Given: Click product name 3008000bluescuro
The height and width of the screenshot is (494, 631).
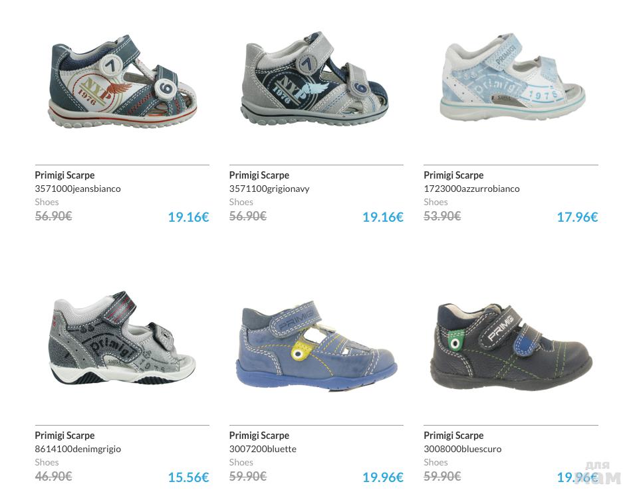Looking at the screenshot, I should pos(462,449).
